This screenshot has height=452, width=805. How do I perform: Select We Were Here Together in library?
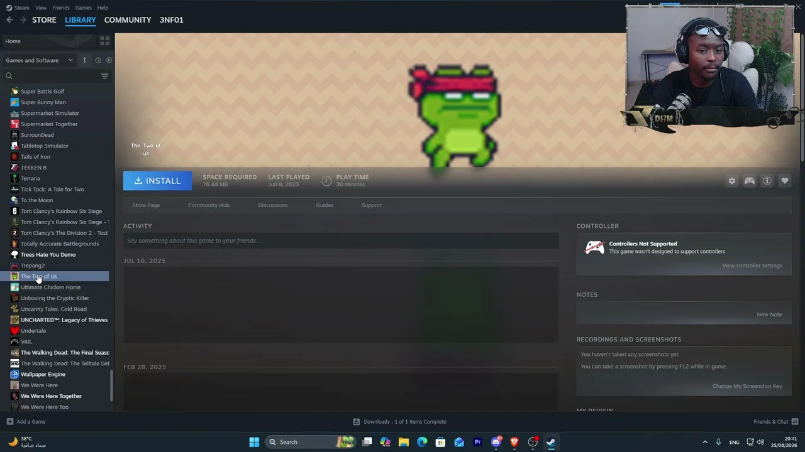point(51,396)
